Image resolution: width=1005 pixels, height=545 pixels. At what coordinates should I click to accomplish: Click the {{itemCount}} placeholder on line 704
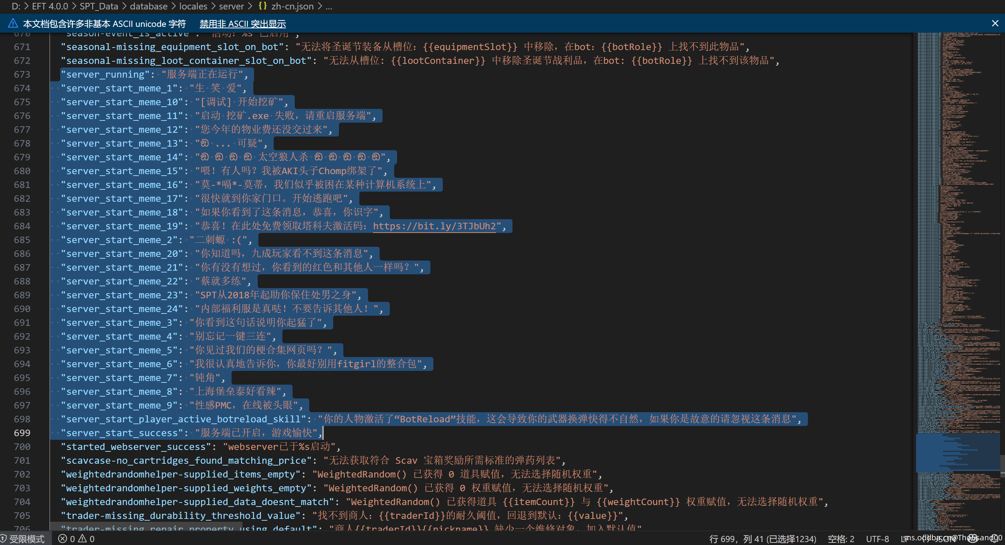point(538,502)
